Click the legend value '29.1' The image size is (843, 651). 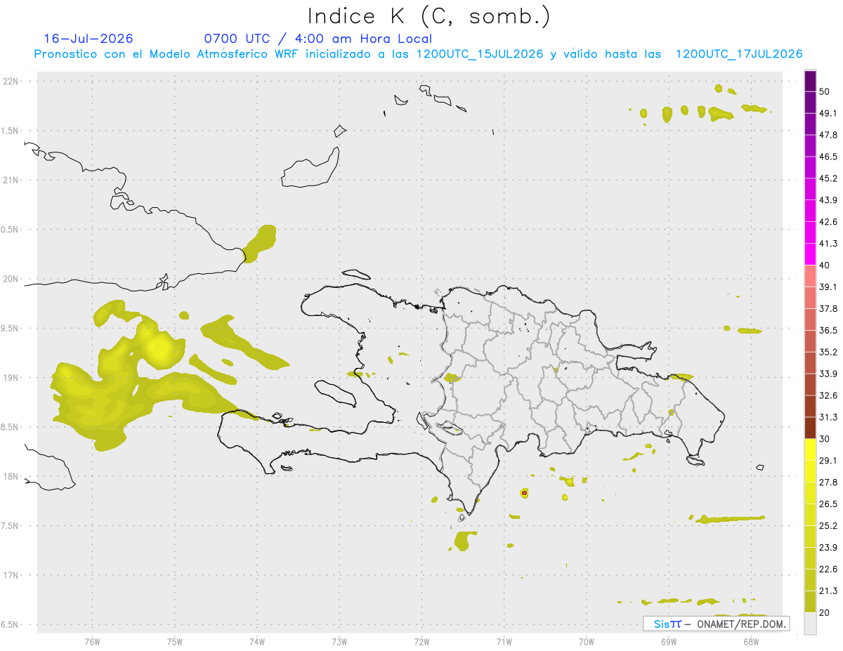828,460
